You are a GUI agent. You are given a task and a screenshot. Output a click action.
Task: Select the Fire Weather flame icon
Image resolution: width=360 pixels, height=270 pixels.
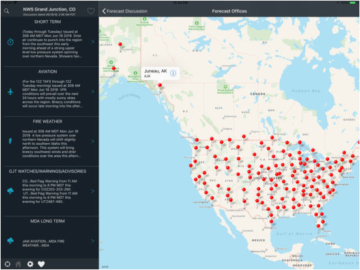tap(10, 141)
